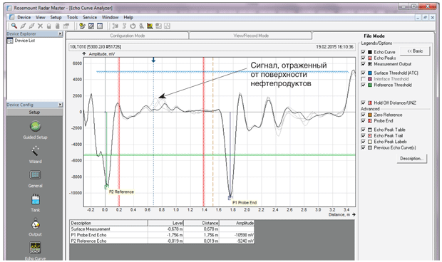Click the X delete icon in toolbar
This screenshot has height=262, width=442.
(40, 26)
